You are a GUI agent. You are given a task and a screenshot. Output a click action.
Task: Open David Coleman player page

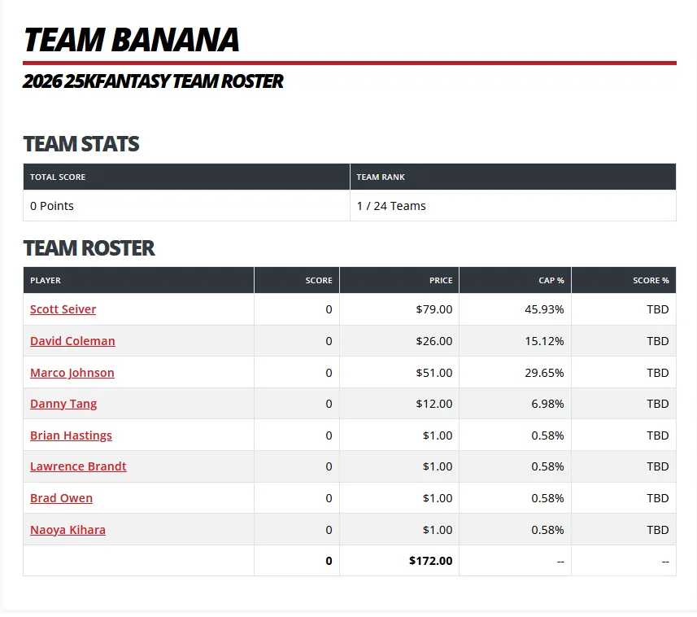[x=72, y=341]
